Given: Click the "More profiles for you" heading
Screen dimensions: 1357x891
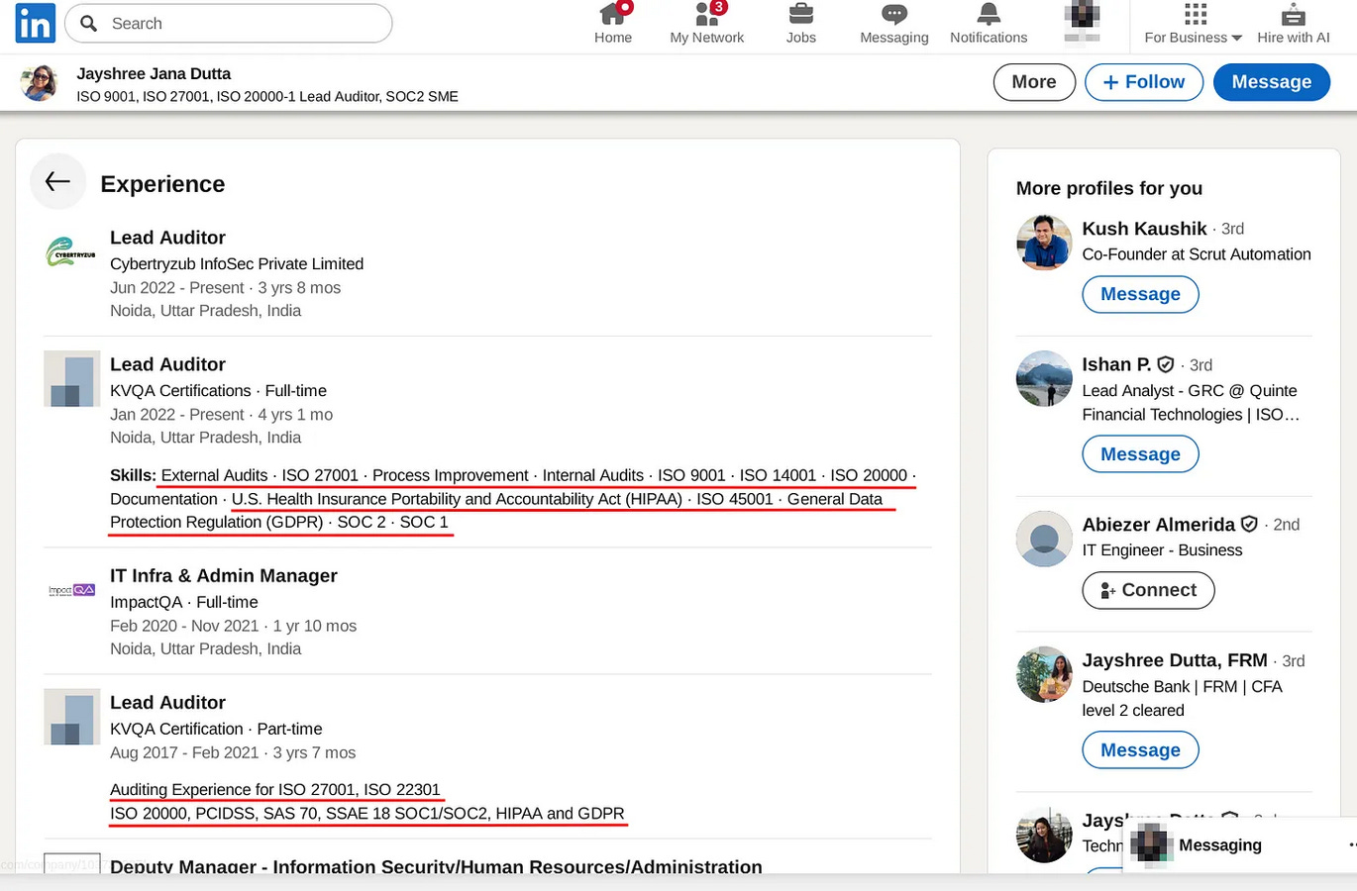Looking at the screenshot, I should (1109, 188).
